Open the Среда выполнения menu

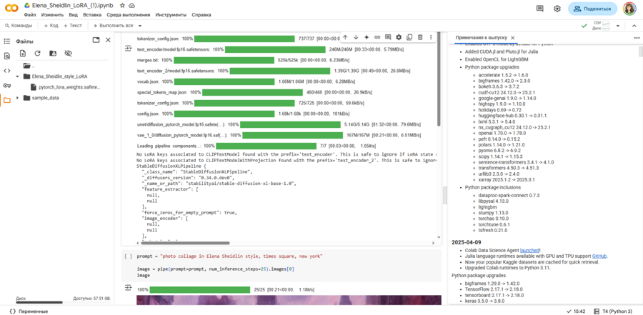click(129, 15)
